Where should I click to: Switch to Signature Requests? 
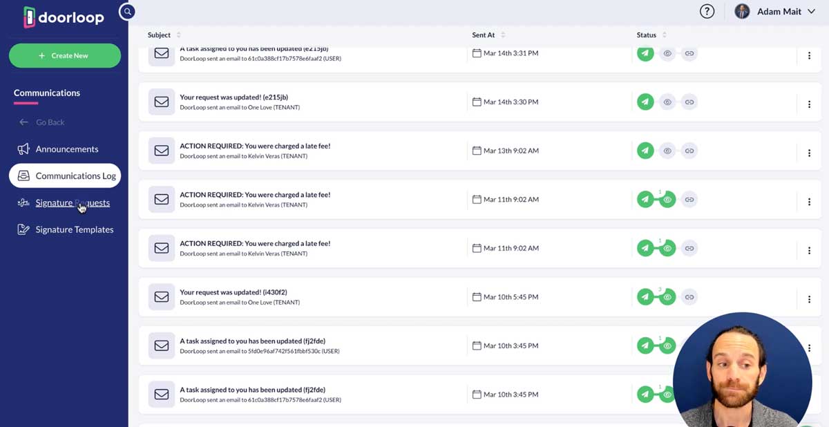click(73, 202)
